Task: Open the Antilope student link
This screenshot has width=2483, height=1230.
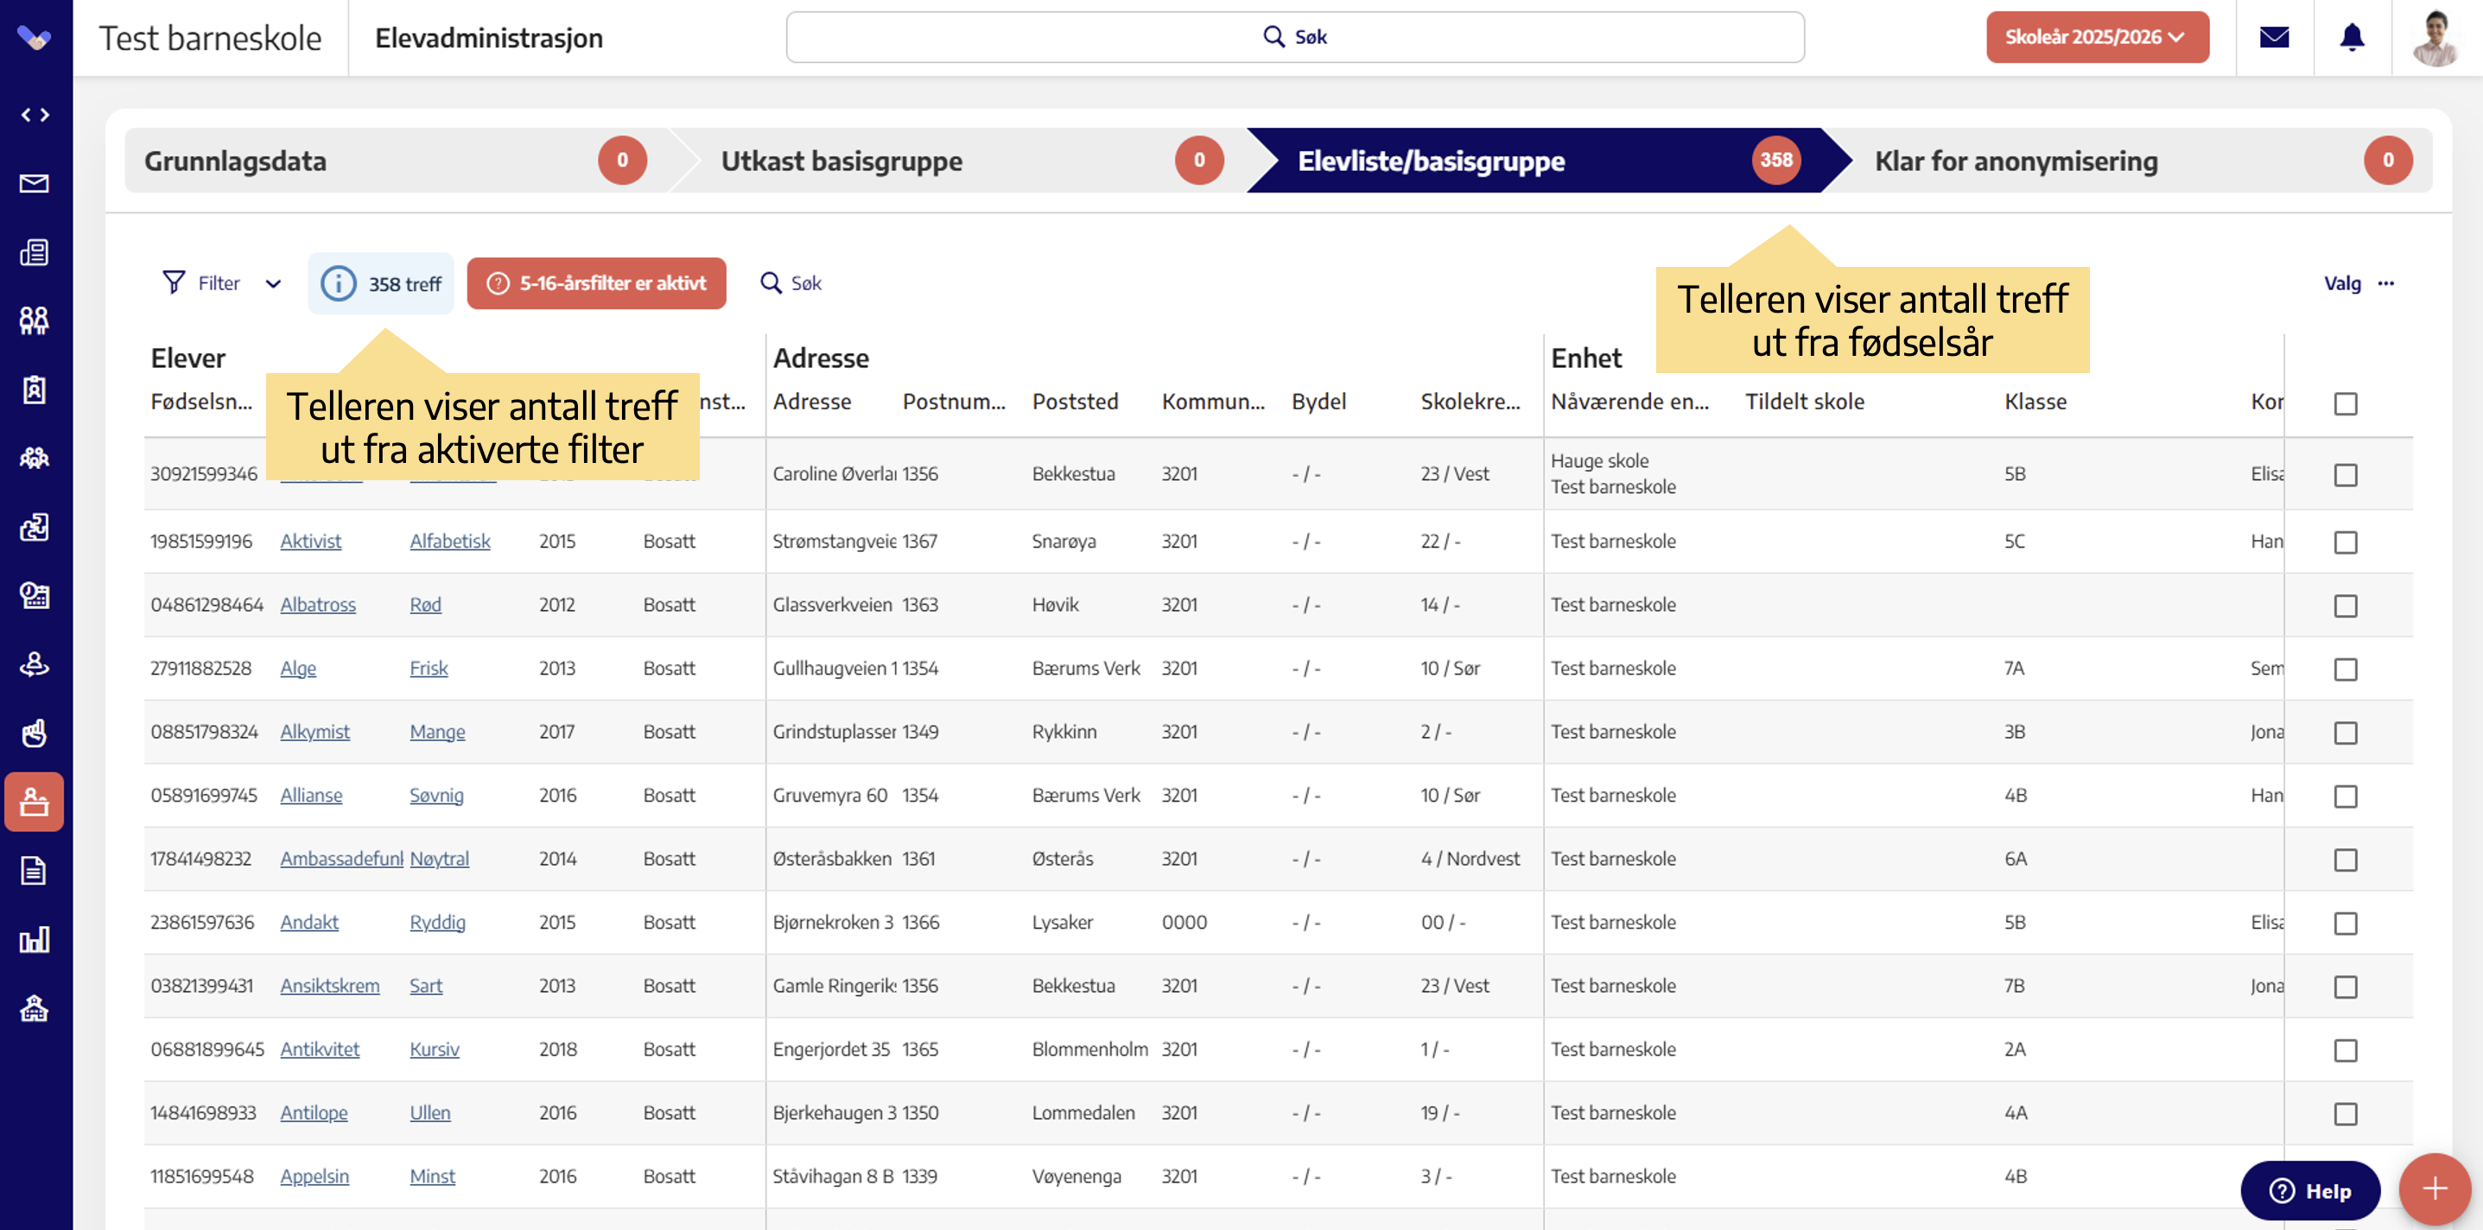Action: [314, 1113]
